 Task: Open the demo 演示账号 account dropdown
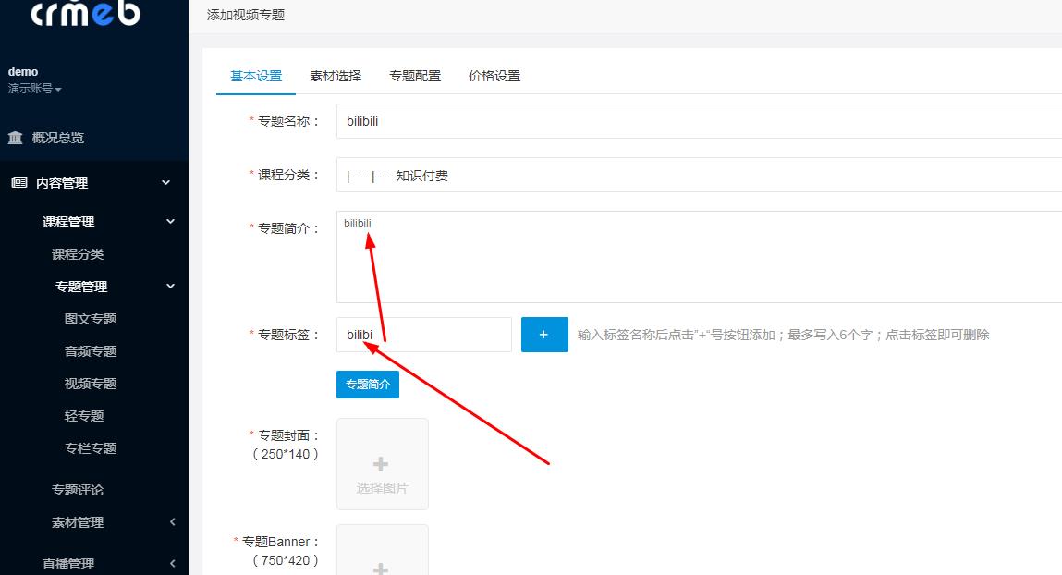(35, 89)
